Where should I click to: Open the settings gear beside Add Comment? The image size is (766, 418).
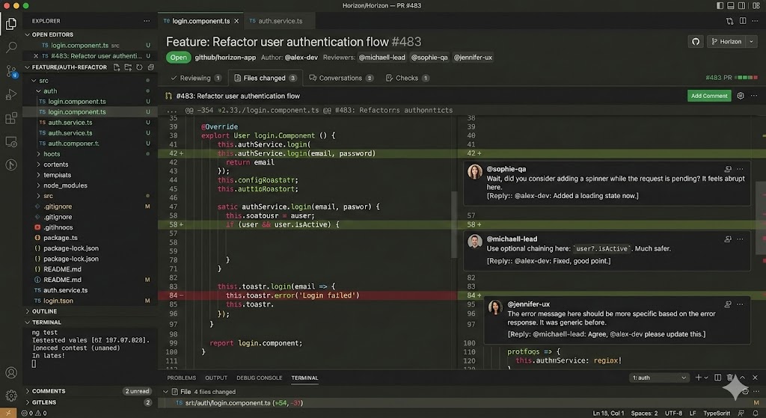tap(741, 96)
